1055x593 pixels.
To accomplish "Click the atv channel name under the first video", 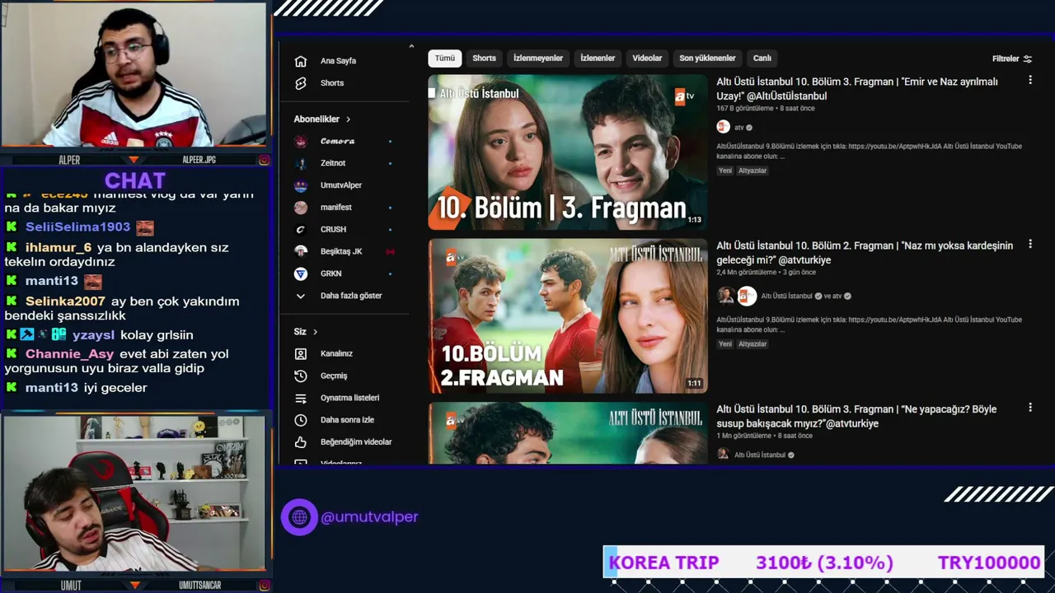I will coord(739,128).
